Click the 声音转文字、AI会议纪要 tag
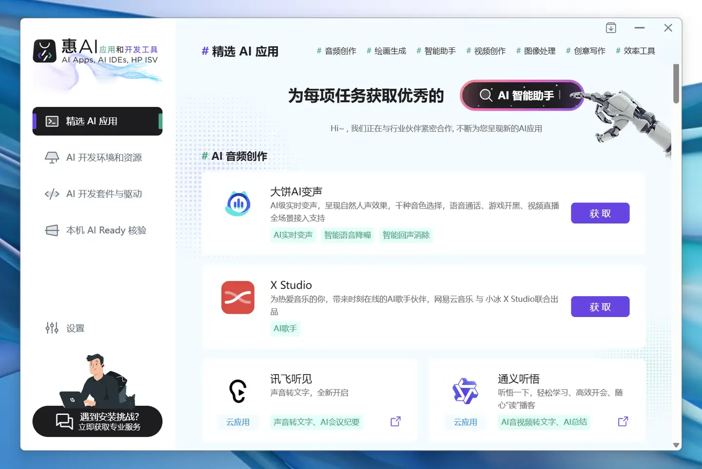This screenshot has width=702, height=469. coord(316,422)
